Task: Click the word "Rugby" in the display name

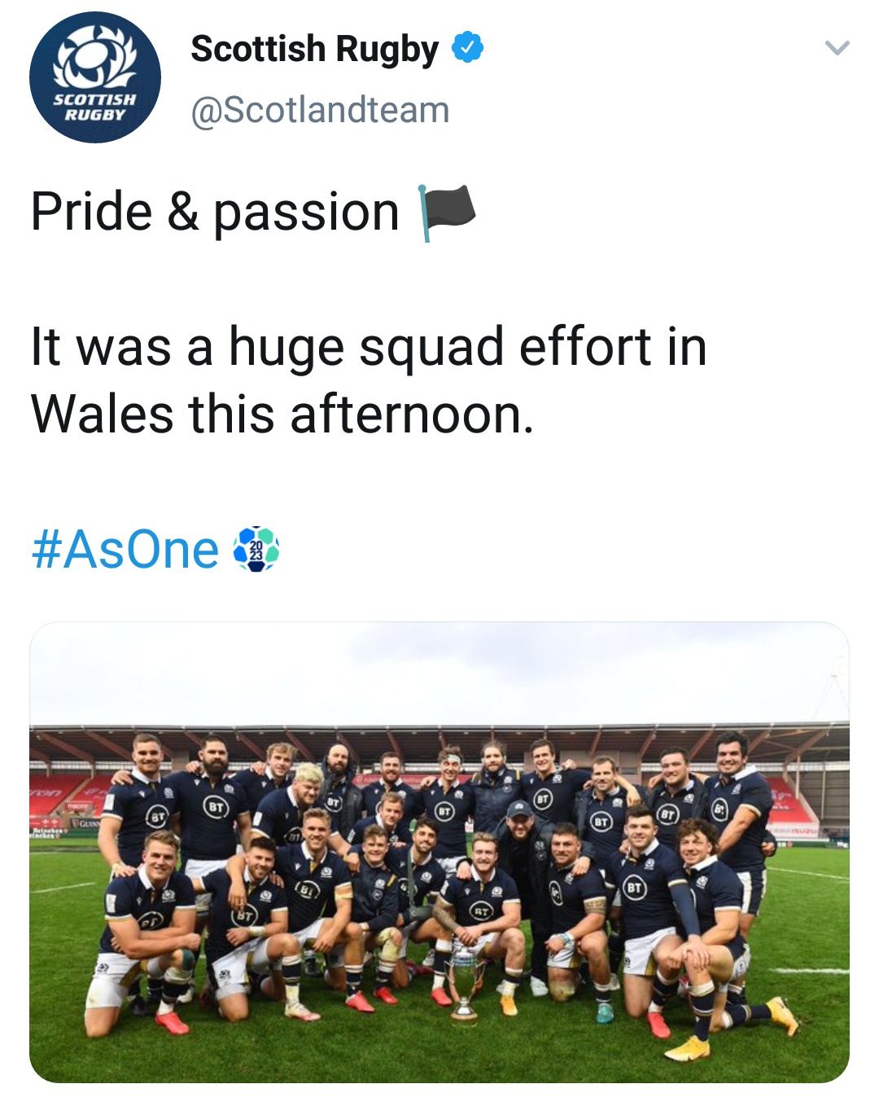Action: point(387,49)
